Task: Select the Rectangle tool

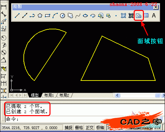Action: click(48, 16)
